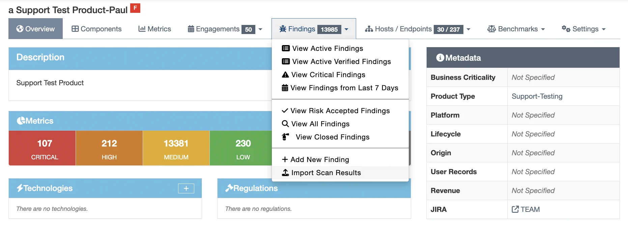Add a technology with the plus button
628x225 pixels.
coord(186,188)
